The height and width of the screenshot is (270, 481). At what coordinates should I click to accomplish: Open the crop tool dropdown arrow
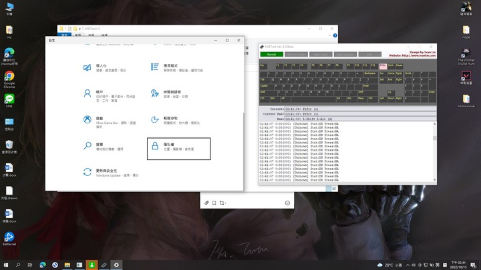pos(226,203)
